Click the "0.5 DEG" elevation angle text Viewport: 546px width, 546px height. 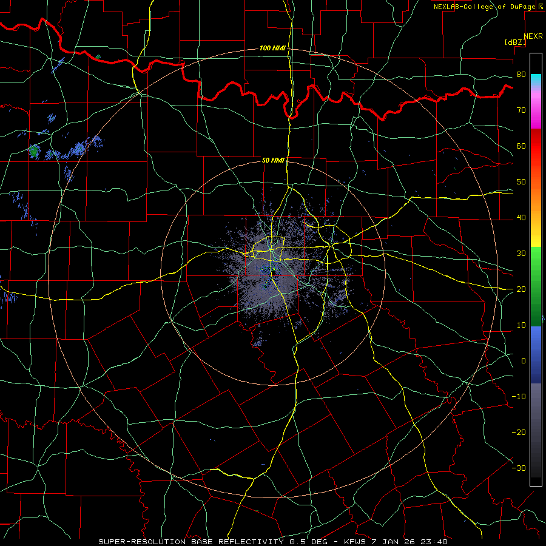pyautogui.click(x=308, y=542)
